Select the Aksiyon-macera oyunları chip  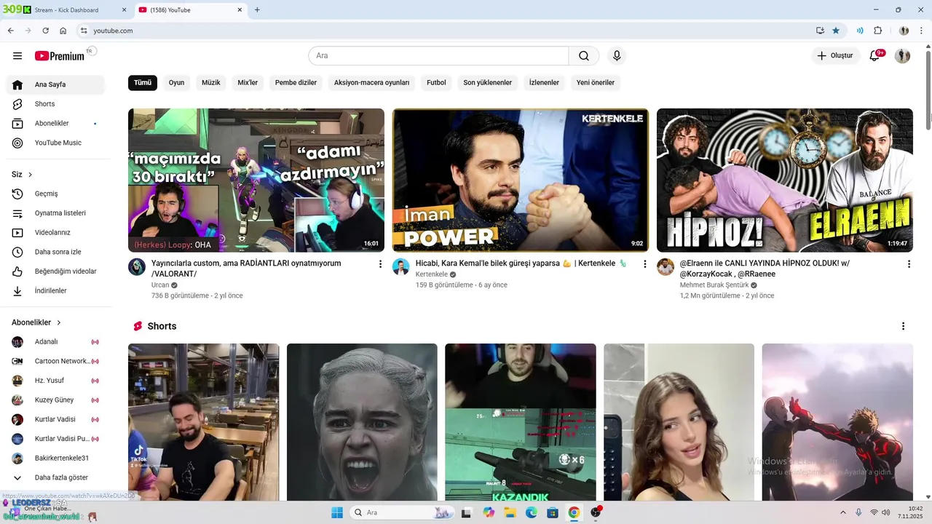(x=371, y=83)
